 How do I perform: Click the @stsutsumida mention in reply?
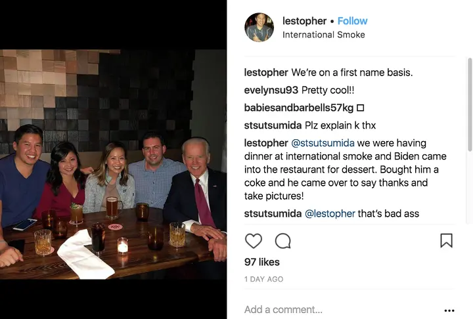(323, 143)
